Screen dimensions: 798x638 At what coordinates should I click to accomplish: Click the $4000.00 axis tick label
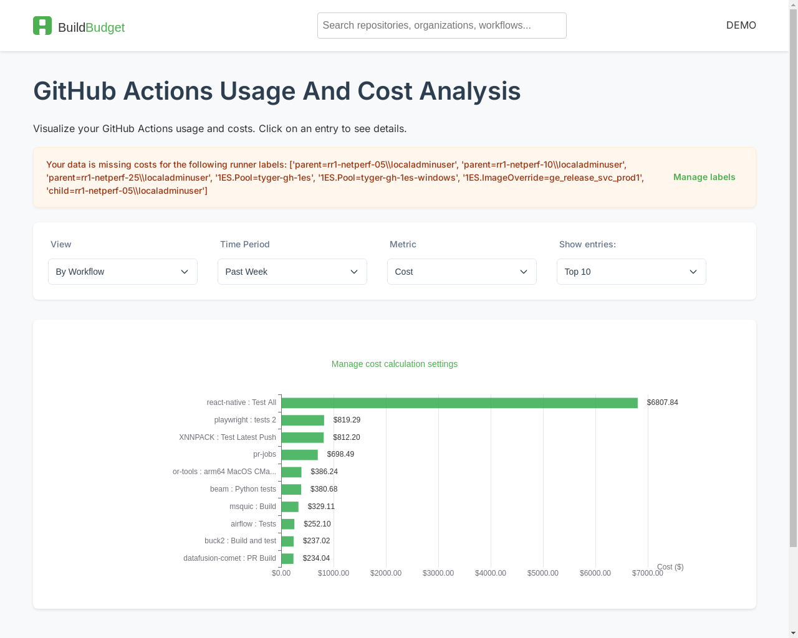[491, 573]
